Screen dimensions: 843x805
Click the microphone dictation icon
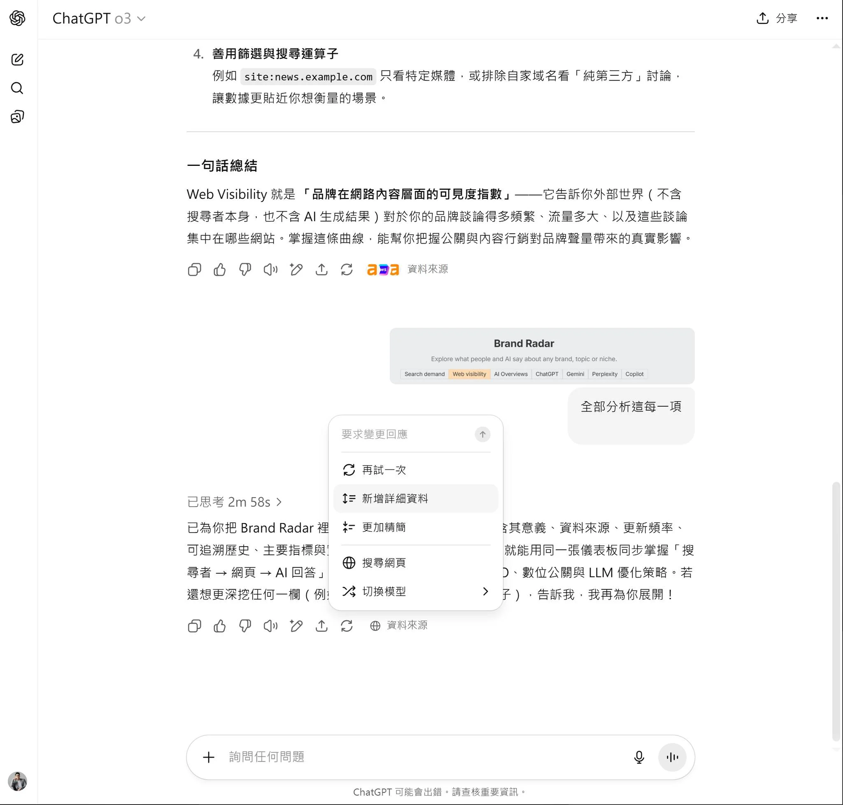639,757
